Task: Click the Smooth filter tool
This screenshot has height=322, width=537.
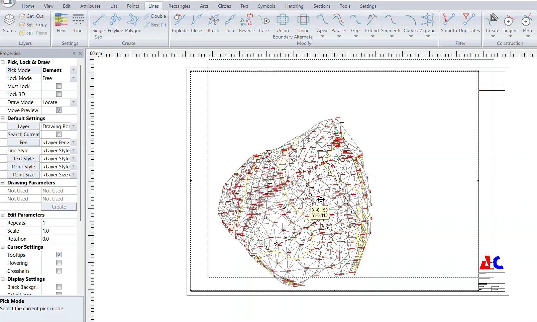Action: (x=449, y=23)
